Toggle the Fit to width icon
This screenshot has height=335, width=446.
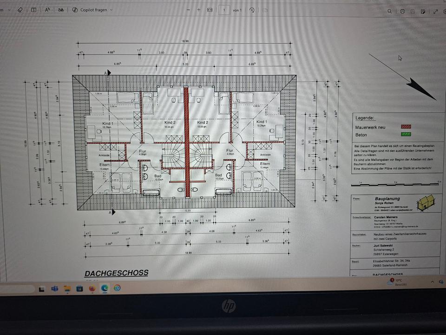[210, 10]
